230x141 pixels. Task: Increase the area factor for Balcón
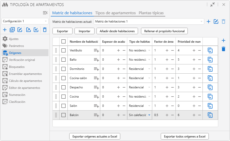(x=167, y=115)
